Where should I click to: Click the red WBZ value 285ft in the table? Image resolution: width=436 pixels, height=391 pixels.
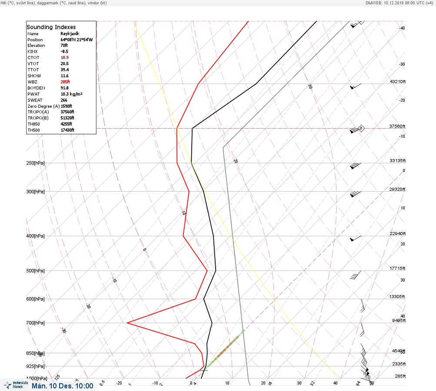point(65,82)
